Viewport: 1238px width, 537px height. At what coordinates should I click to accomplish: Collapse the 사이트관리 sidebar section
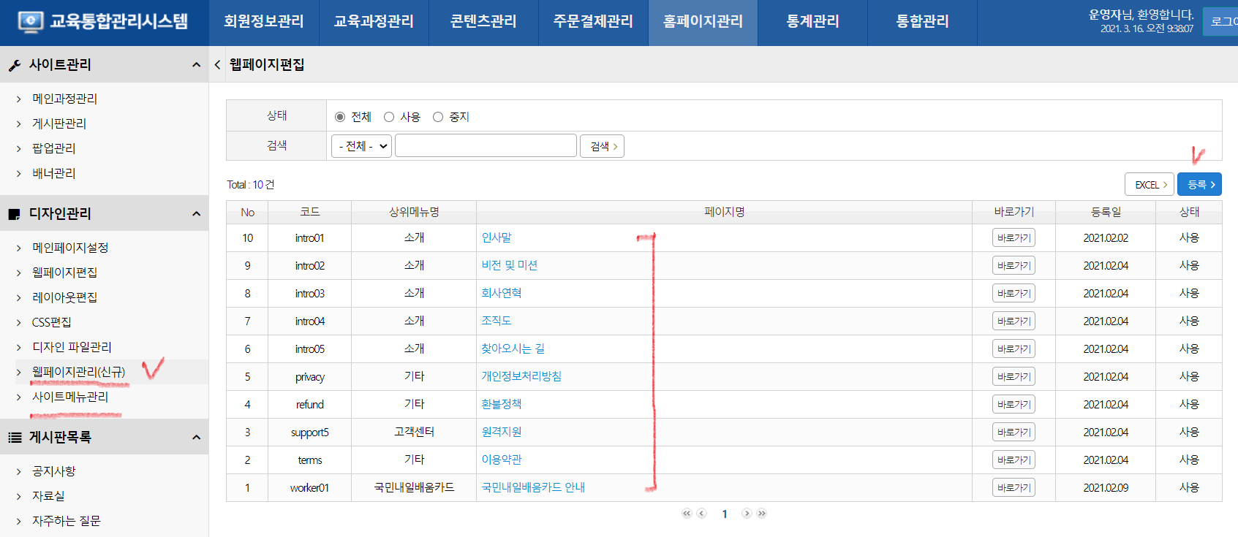[x=196, y=65]
